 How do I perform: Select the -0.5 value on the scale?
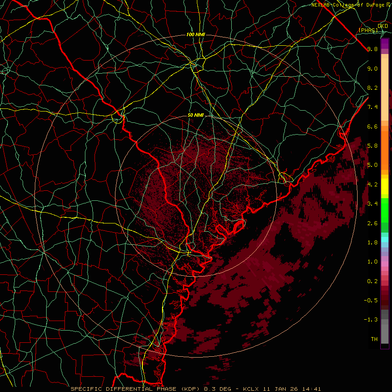[371, 300]
